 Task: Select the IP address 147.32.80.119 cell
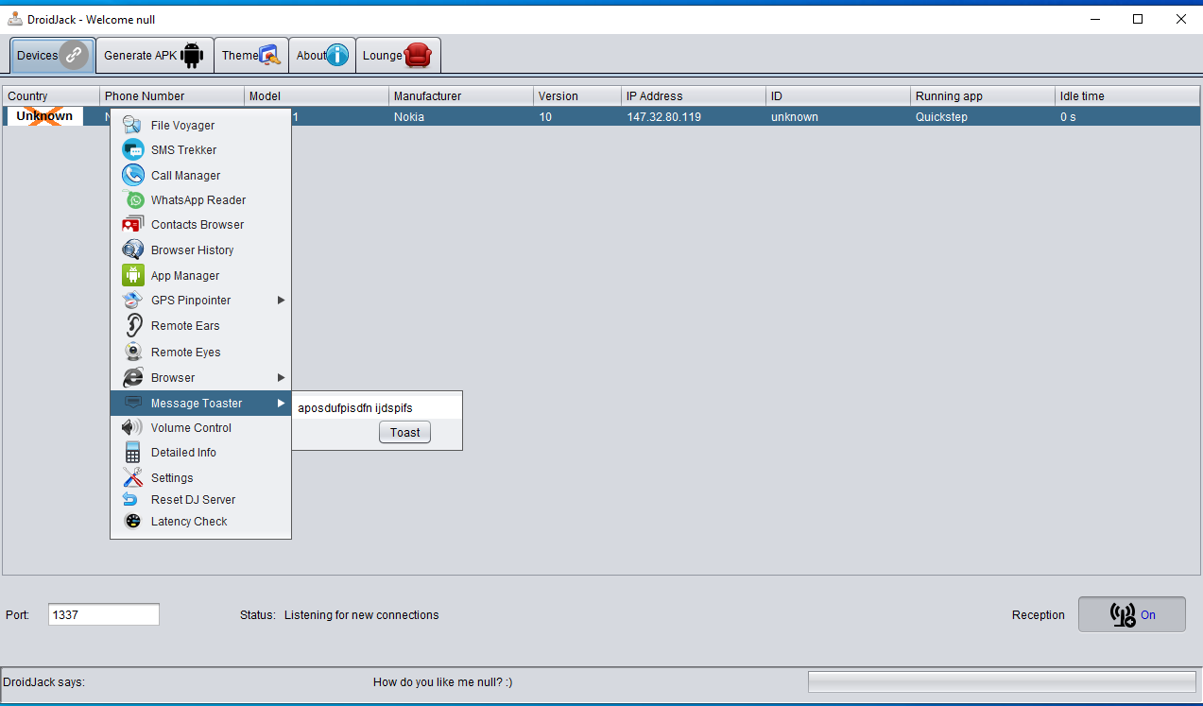[694, 117]
